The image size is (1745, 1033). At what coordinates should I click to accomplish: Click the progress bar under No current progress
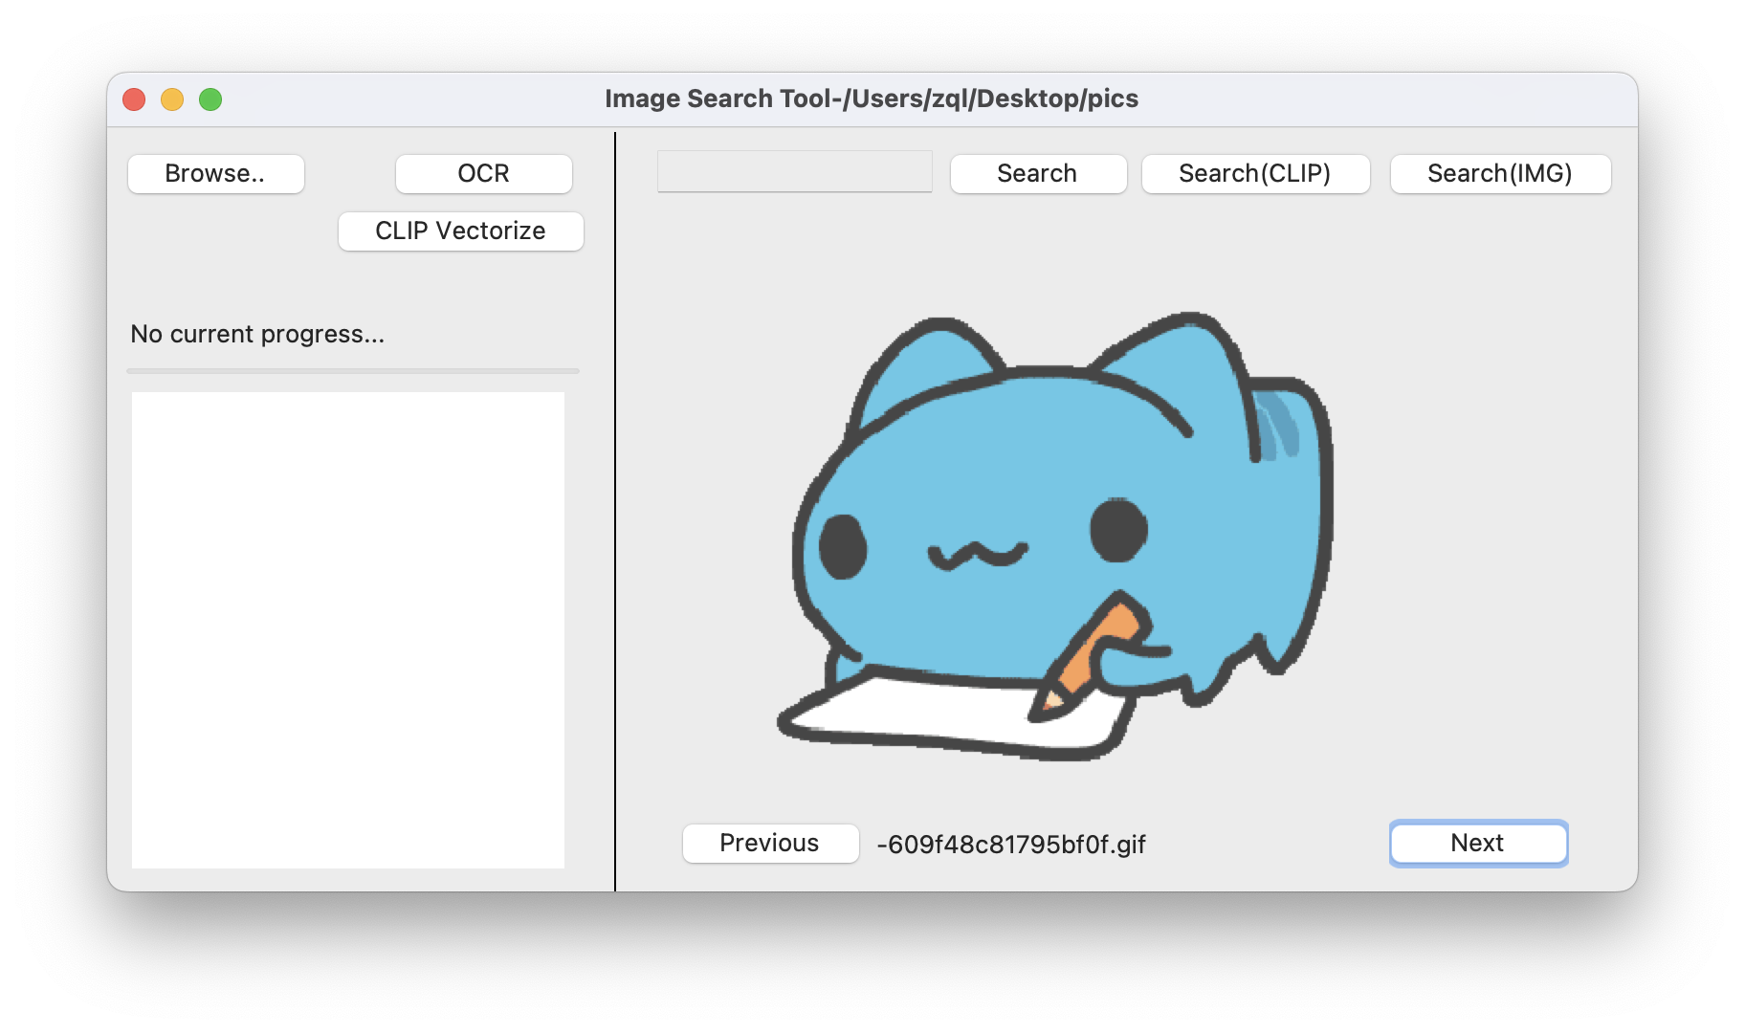tap(354, 371)
